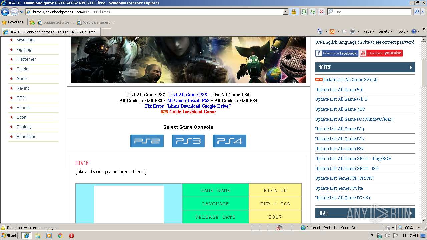Refresh the page with Refresh icon
This screenshot has height=240, width=427.
pyautogui.click(x=313, y=12)
